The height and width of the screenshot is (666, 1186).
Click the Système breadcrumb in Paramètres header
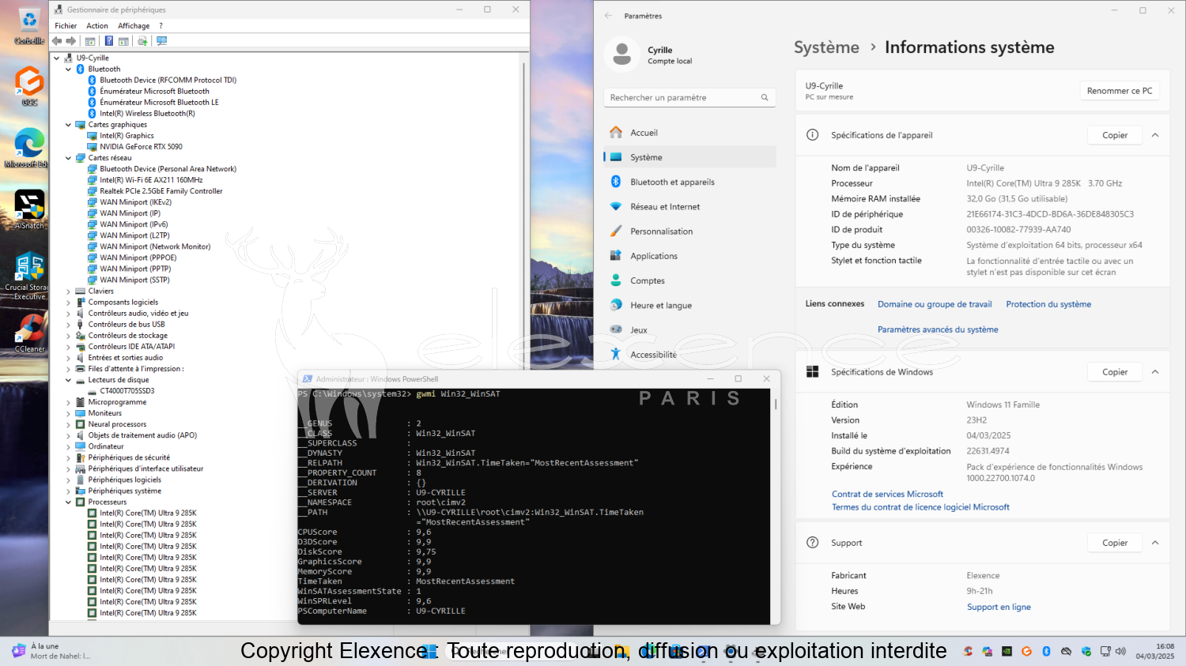(x=826, y=47)
